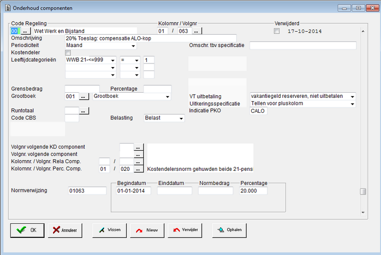
Task: Click the date 17-10-2014
Action: (305, 31)
